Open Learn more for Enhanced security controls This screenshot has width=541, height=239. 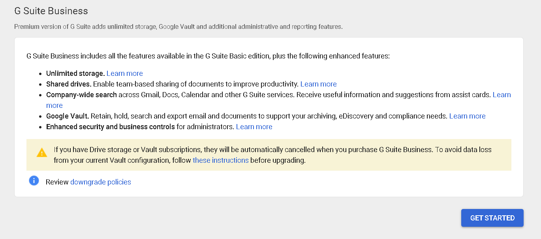coord(254,126)
